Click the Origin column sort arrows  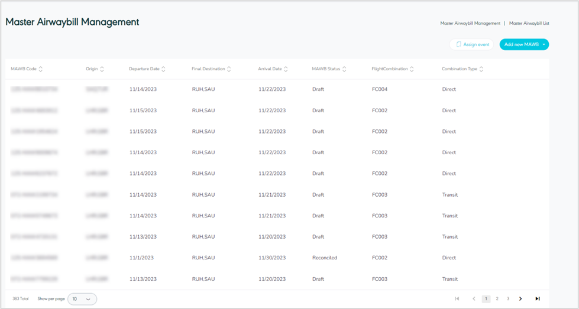(x=102, y=69)
